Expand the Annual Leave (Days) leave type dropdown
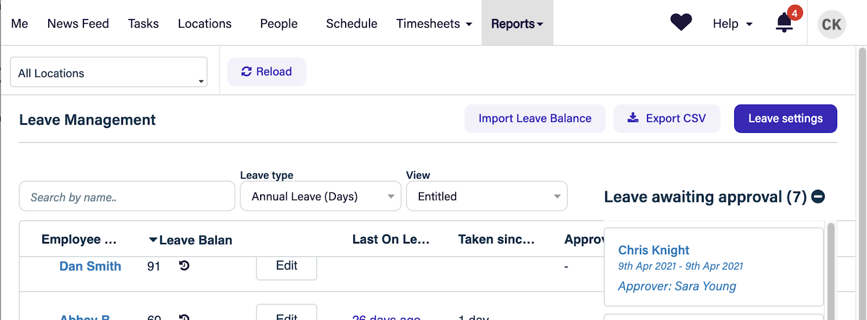Image resolution: width=867 pixels, height=320 pixels. 320,196
